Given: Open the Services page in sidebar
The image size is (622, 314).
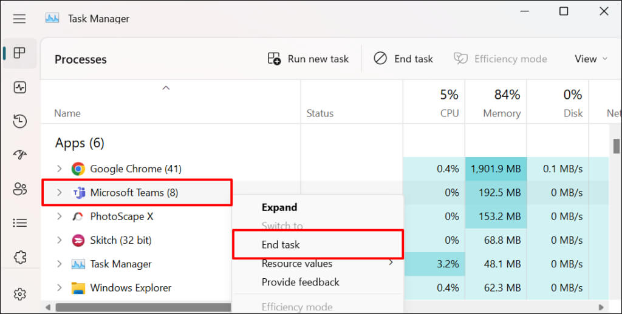Looking at the screenshot, I should click(19, 257).
